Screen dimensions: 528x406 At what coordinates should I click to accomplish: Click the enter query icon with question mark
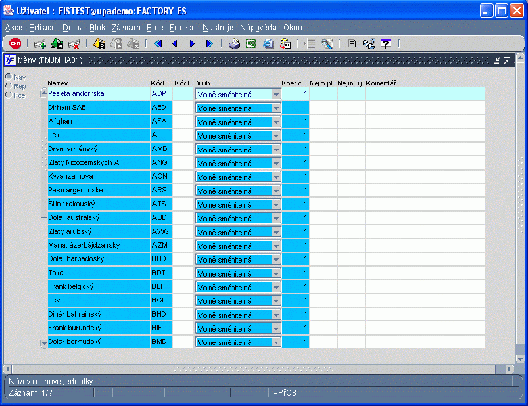pos(99,44)
